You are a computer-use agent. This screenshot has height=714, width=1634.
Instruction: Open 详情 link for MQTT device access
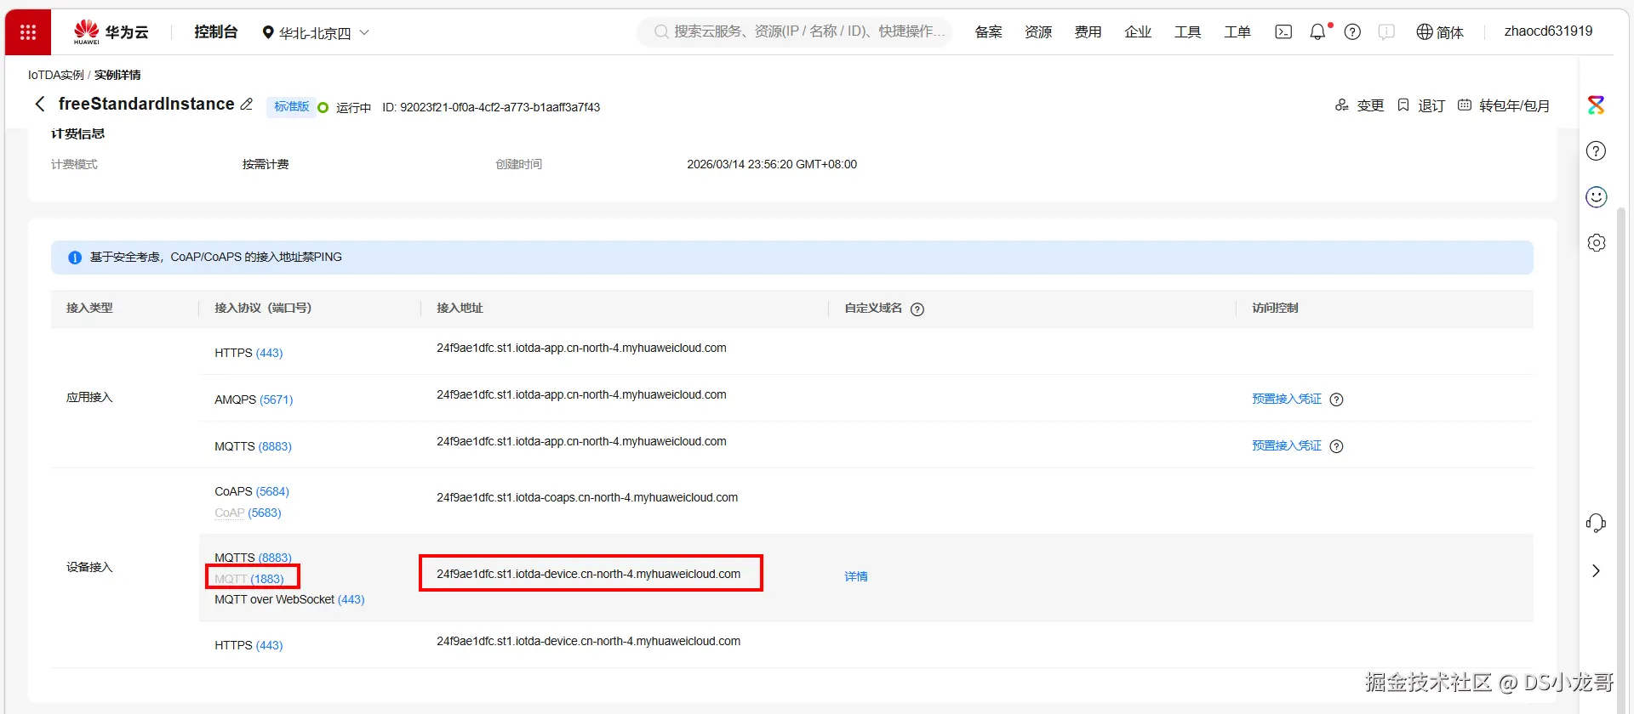tap(856, 576)
